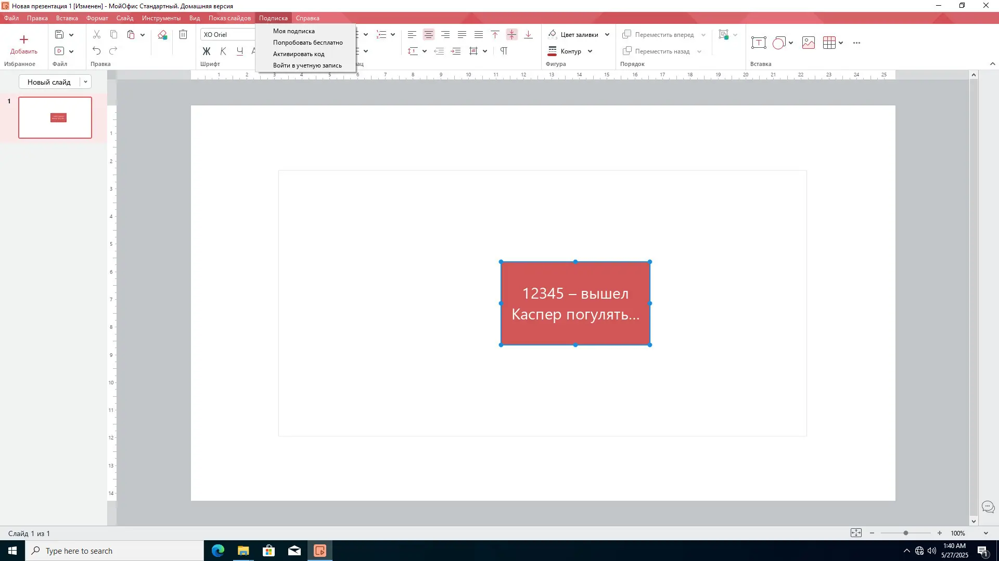
Task: Toggle vertical middle alignment
Action: point(512,35)
